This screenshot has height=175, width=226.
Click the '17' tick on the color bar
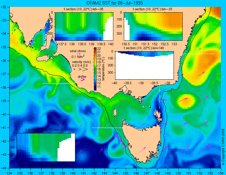(99, 66)
